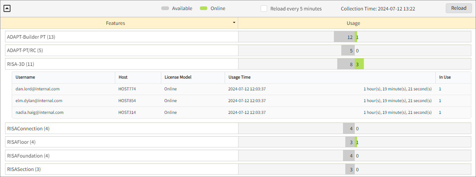Click Online license model for dan.lord

pyautogui.click(x=171, y=89)
